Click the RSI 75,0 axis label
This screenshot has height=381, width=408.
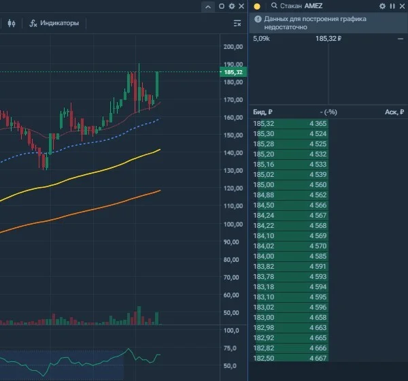(x=230, y=348)
